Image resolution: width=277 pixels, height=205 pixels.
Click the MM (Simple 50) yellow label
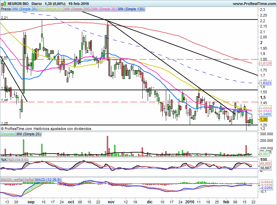(50, 9)
